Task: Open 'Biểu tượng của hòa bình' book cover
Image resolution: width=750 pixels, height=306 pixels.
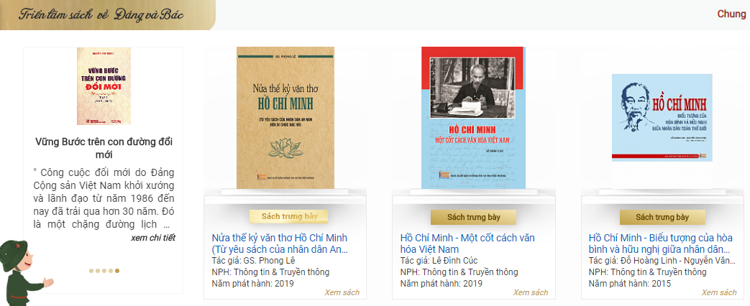Action: click(x=662, y=117)
